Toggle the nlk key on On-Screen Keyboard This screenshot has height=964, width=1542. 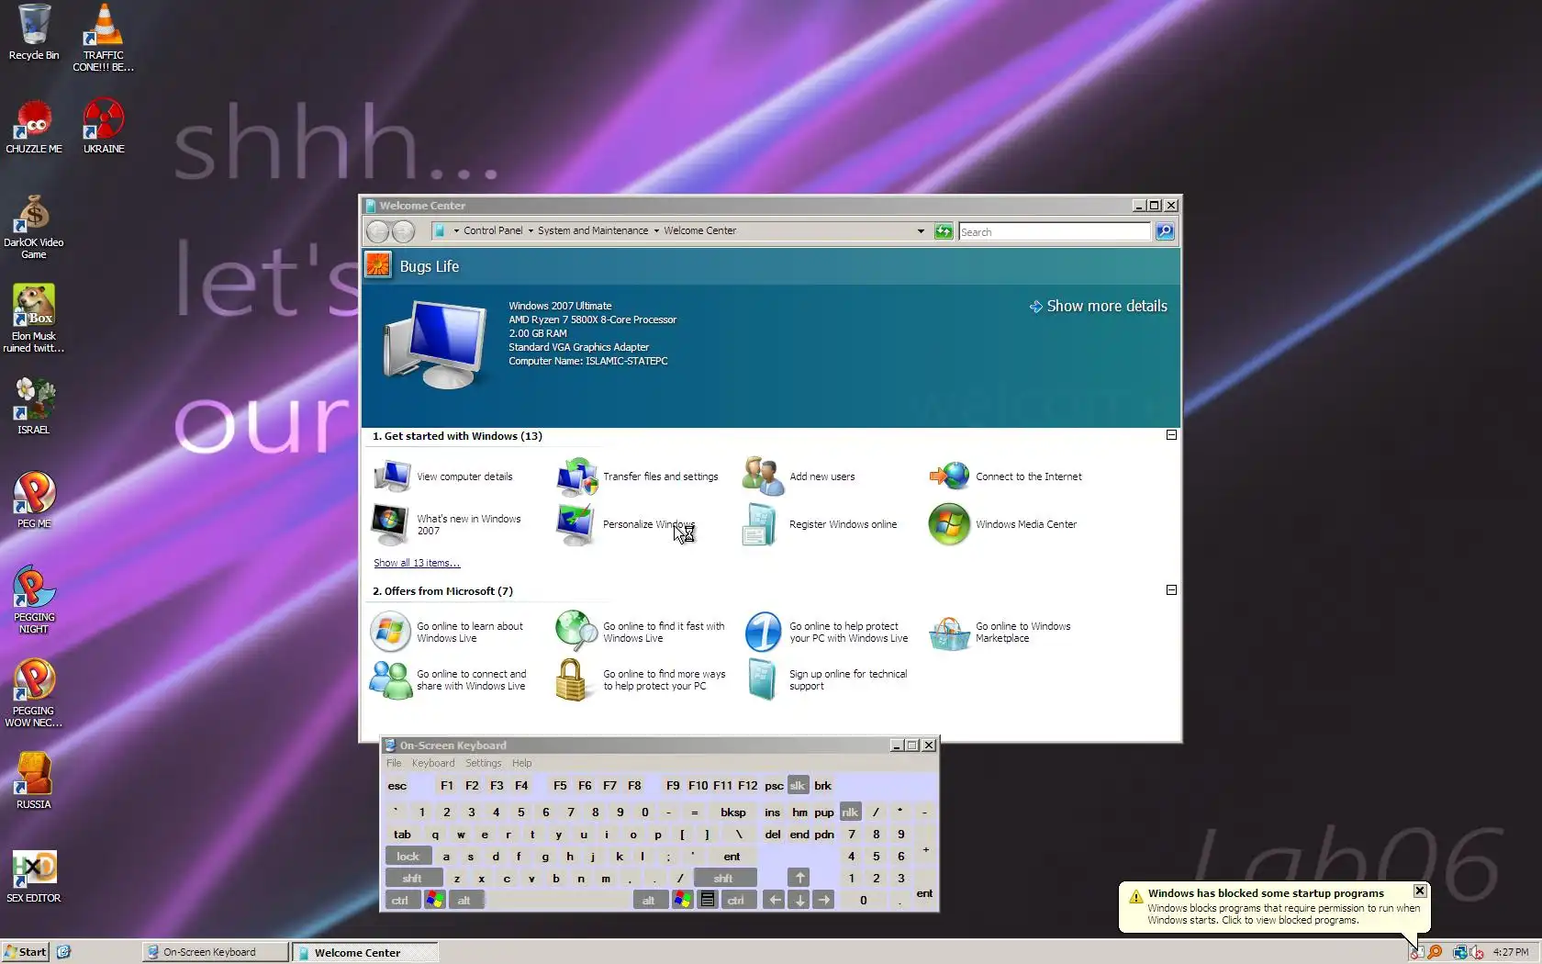[x=850, y=813]
